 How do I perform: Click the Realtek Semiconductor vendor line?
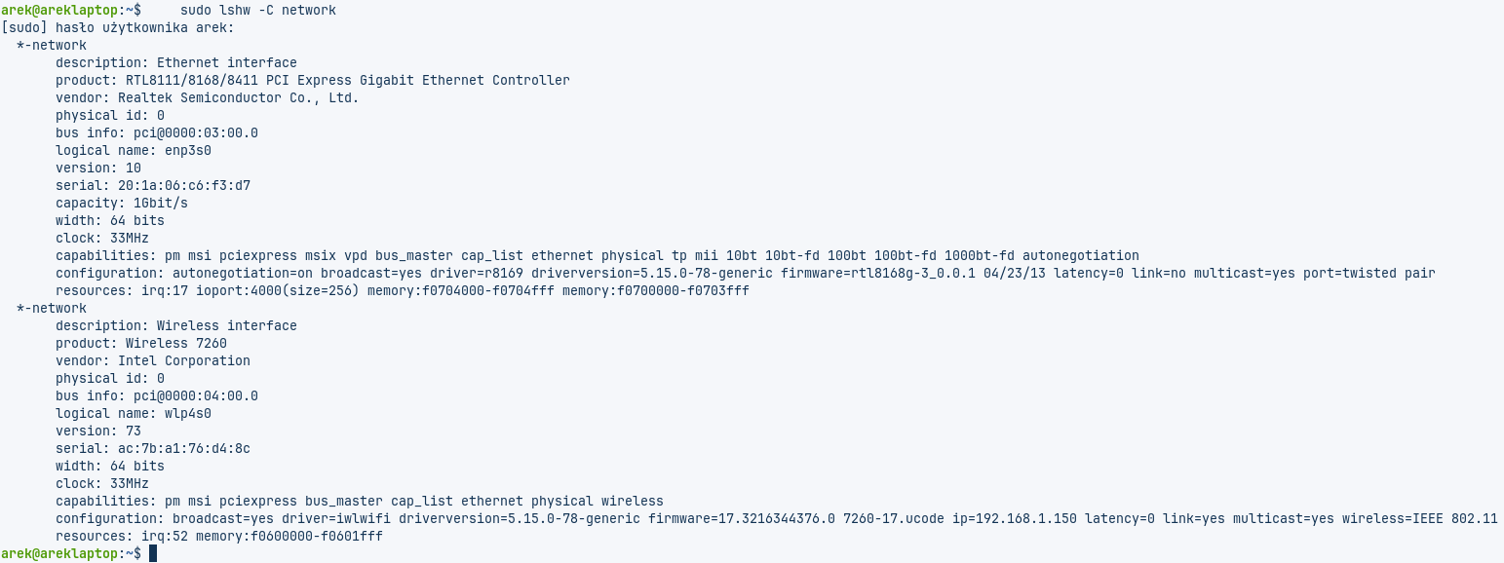pyautogui.click(x=208, y=97)
